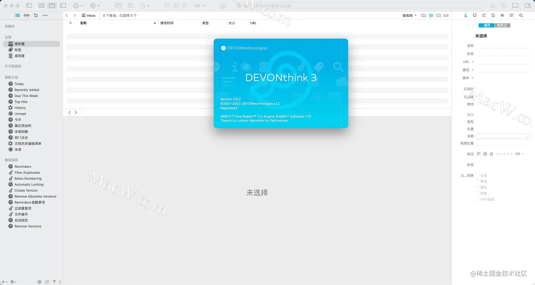
Task: Select the annotations speech bubble inspector icon
Action: click(474, 15)
